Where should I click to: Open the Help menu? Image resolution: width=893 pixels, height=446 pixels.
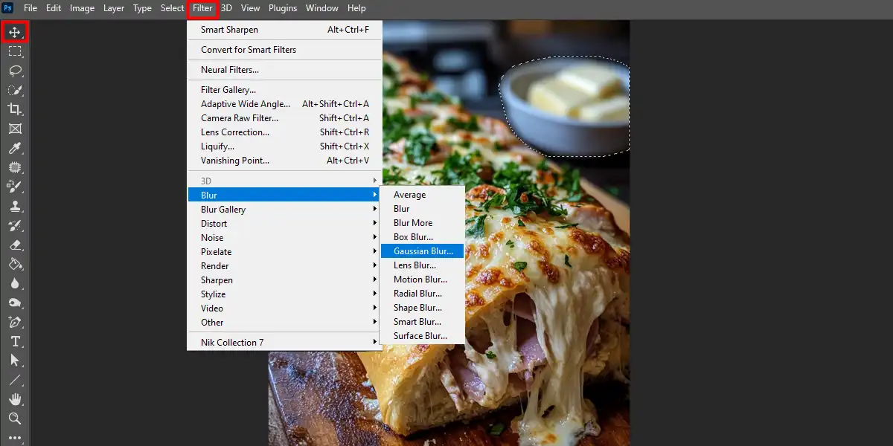coord(356,8)
